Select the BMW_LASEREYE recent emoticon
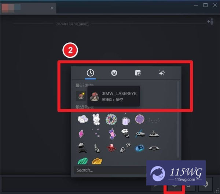 pyautogui.click(x=80, y=96)
